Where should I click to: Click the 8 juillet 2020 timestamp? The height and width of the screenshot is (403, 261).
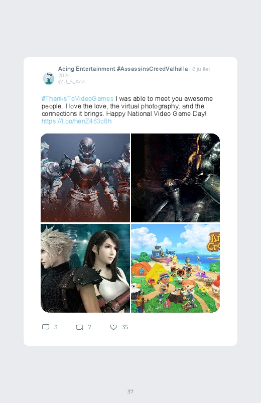[134, 72]
